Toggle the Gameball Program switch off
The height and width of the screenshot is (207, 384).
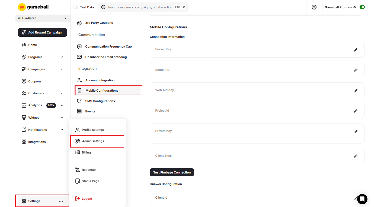[362, 7]
